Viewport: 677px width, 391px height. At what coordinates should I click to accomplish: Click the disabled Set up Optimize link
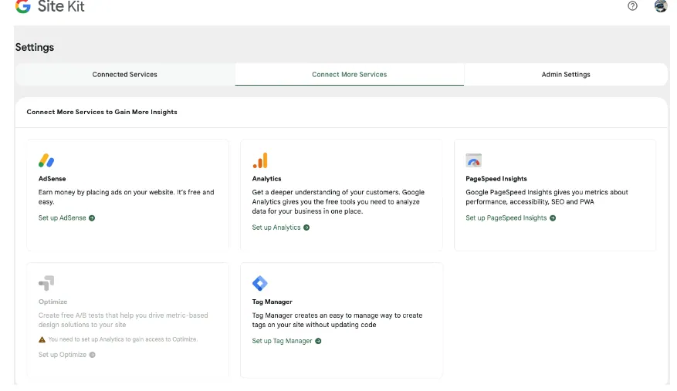click(63, 355)
